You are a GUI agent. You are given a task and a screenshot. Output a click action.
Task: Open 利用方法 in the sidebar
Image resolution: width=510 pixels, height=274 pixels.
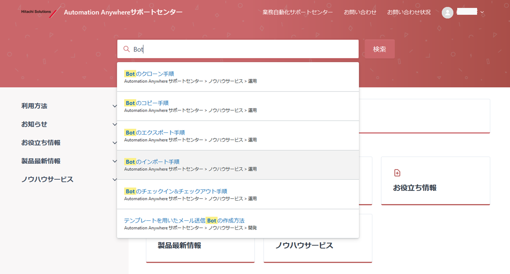(34, 106)
